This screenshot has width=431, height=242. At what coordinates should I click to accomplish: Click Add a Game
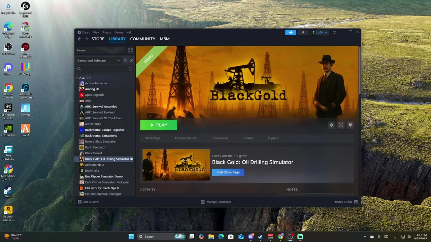click(x=88, y=202)
